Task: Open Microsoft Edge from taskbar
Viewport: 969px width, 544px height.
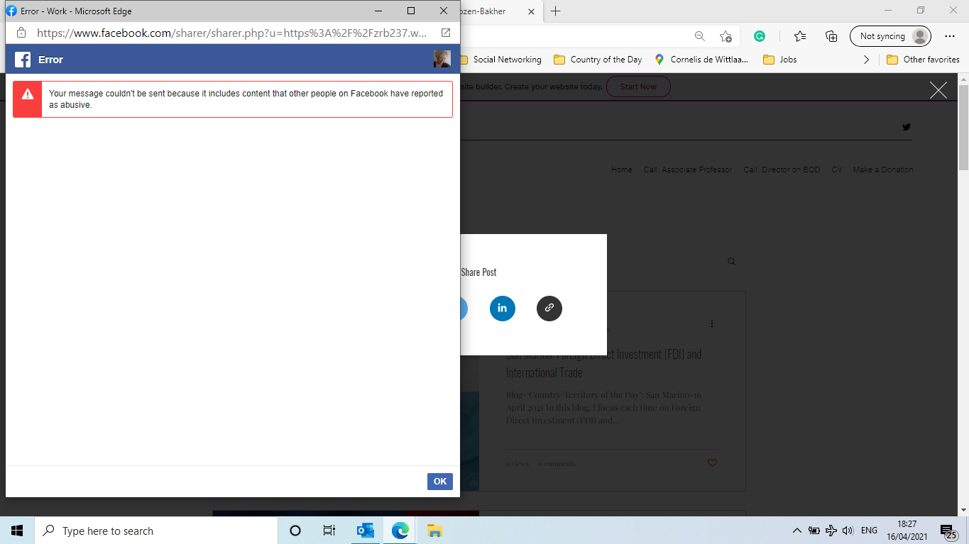Action: tap(400, 531)
